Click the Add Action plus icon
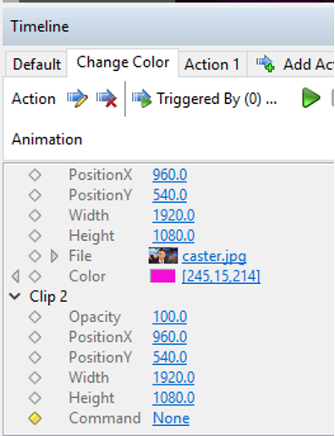Viewport: 335px width, 436px height. coord(266,64)
